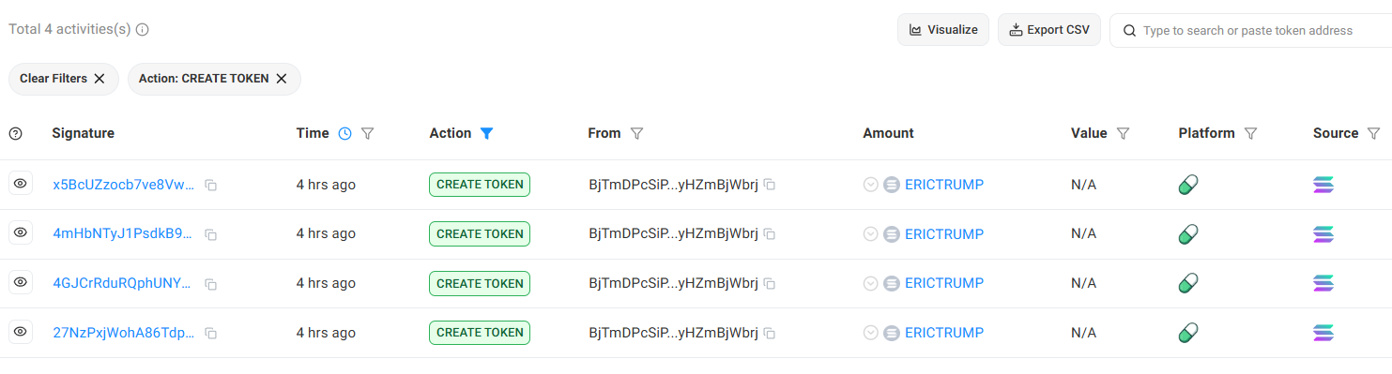The image size is (1392, 374).
Task: Expand amount chevron in first ERICTRUMP row
Action: coord(870,185)
